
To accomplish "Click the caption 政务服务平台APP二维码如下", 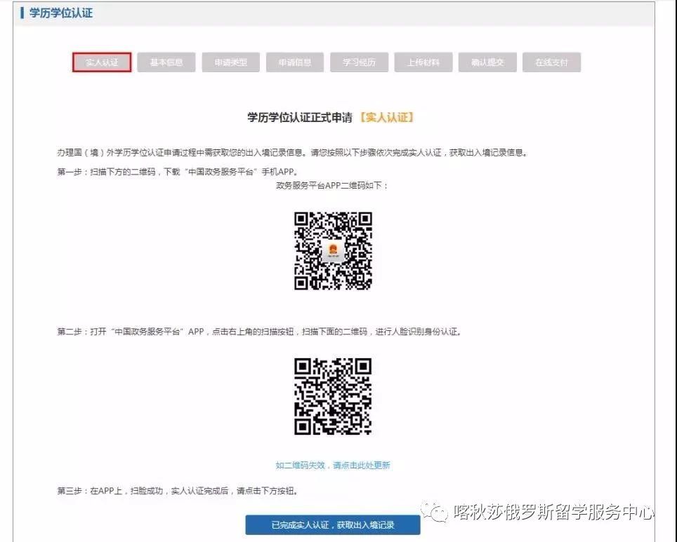I will point(332,185).
